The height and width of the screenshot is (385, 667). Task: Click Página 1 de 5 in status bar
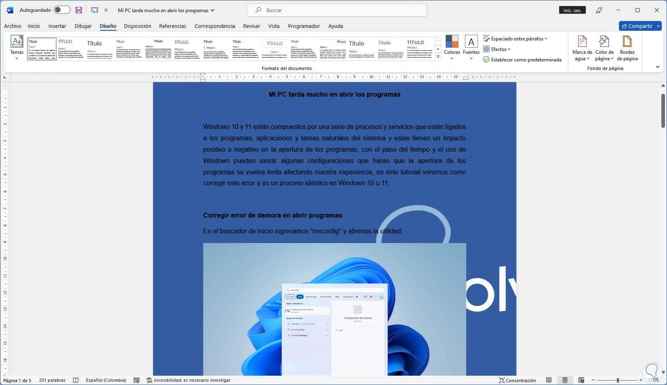17,381
